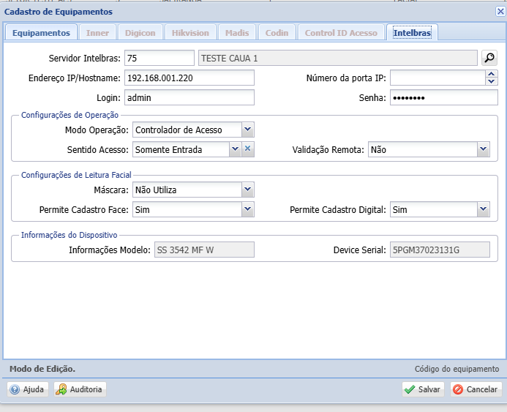Click the Salvar button
Viewport: 507px width, 412px height.
(x=424, y=389)
